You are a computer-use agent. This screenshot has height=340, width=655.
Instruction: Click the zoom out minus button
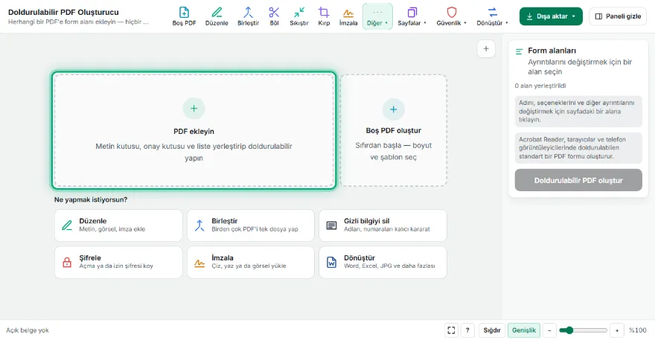coord(550,330)
